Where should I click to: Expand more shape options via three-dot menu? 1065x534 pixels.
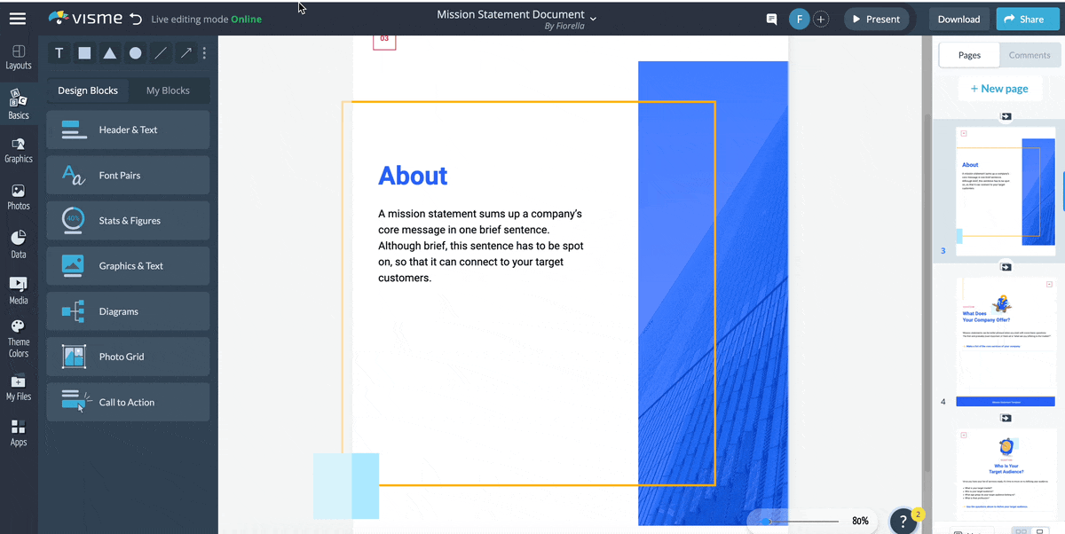pyautogui.click(x=205, y=53)
